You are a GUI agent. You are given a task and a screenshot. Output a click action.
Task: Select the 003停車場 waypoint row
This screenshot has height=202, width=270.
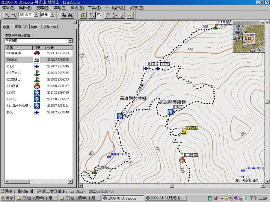click(x=39, y=53)
